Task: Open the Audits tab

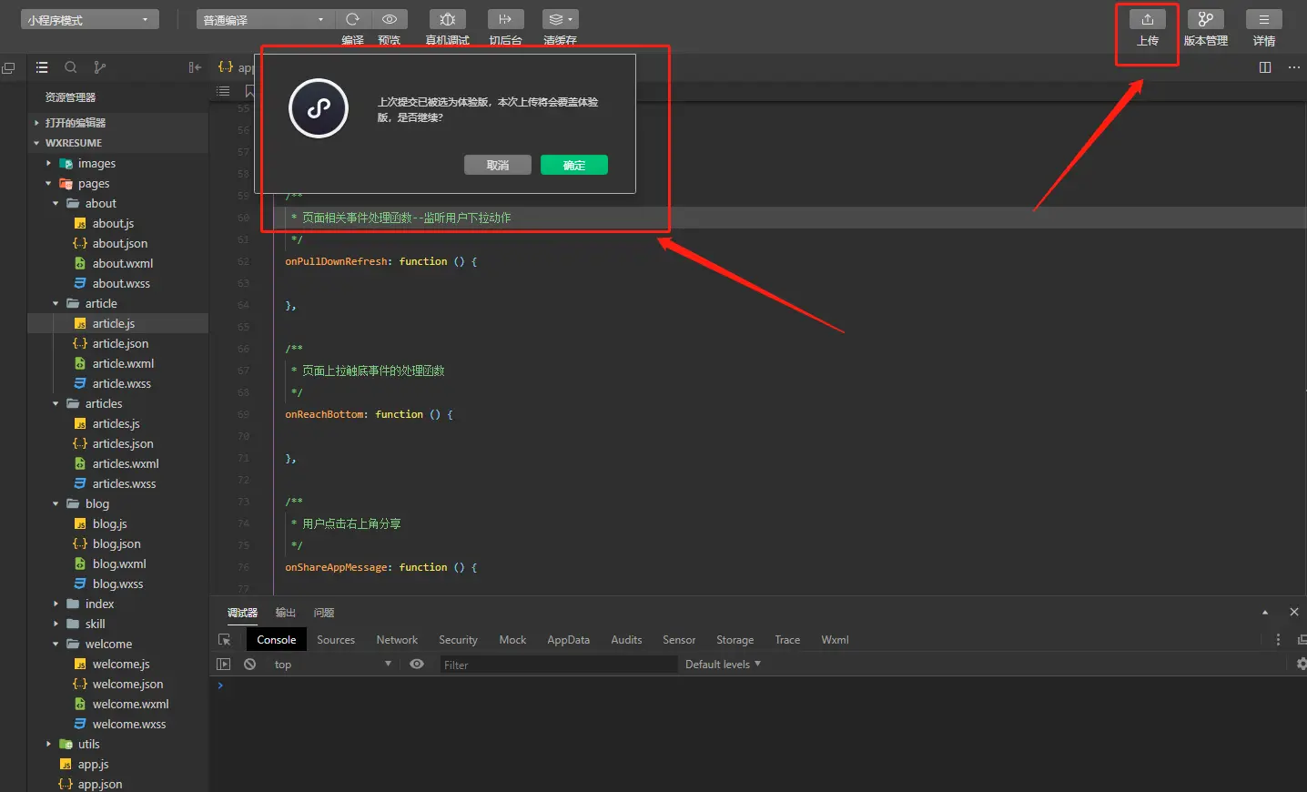Action: coord(626,640)
